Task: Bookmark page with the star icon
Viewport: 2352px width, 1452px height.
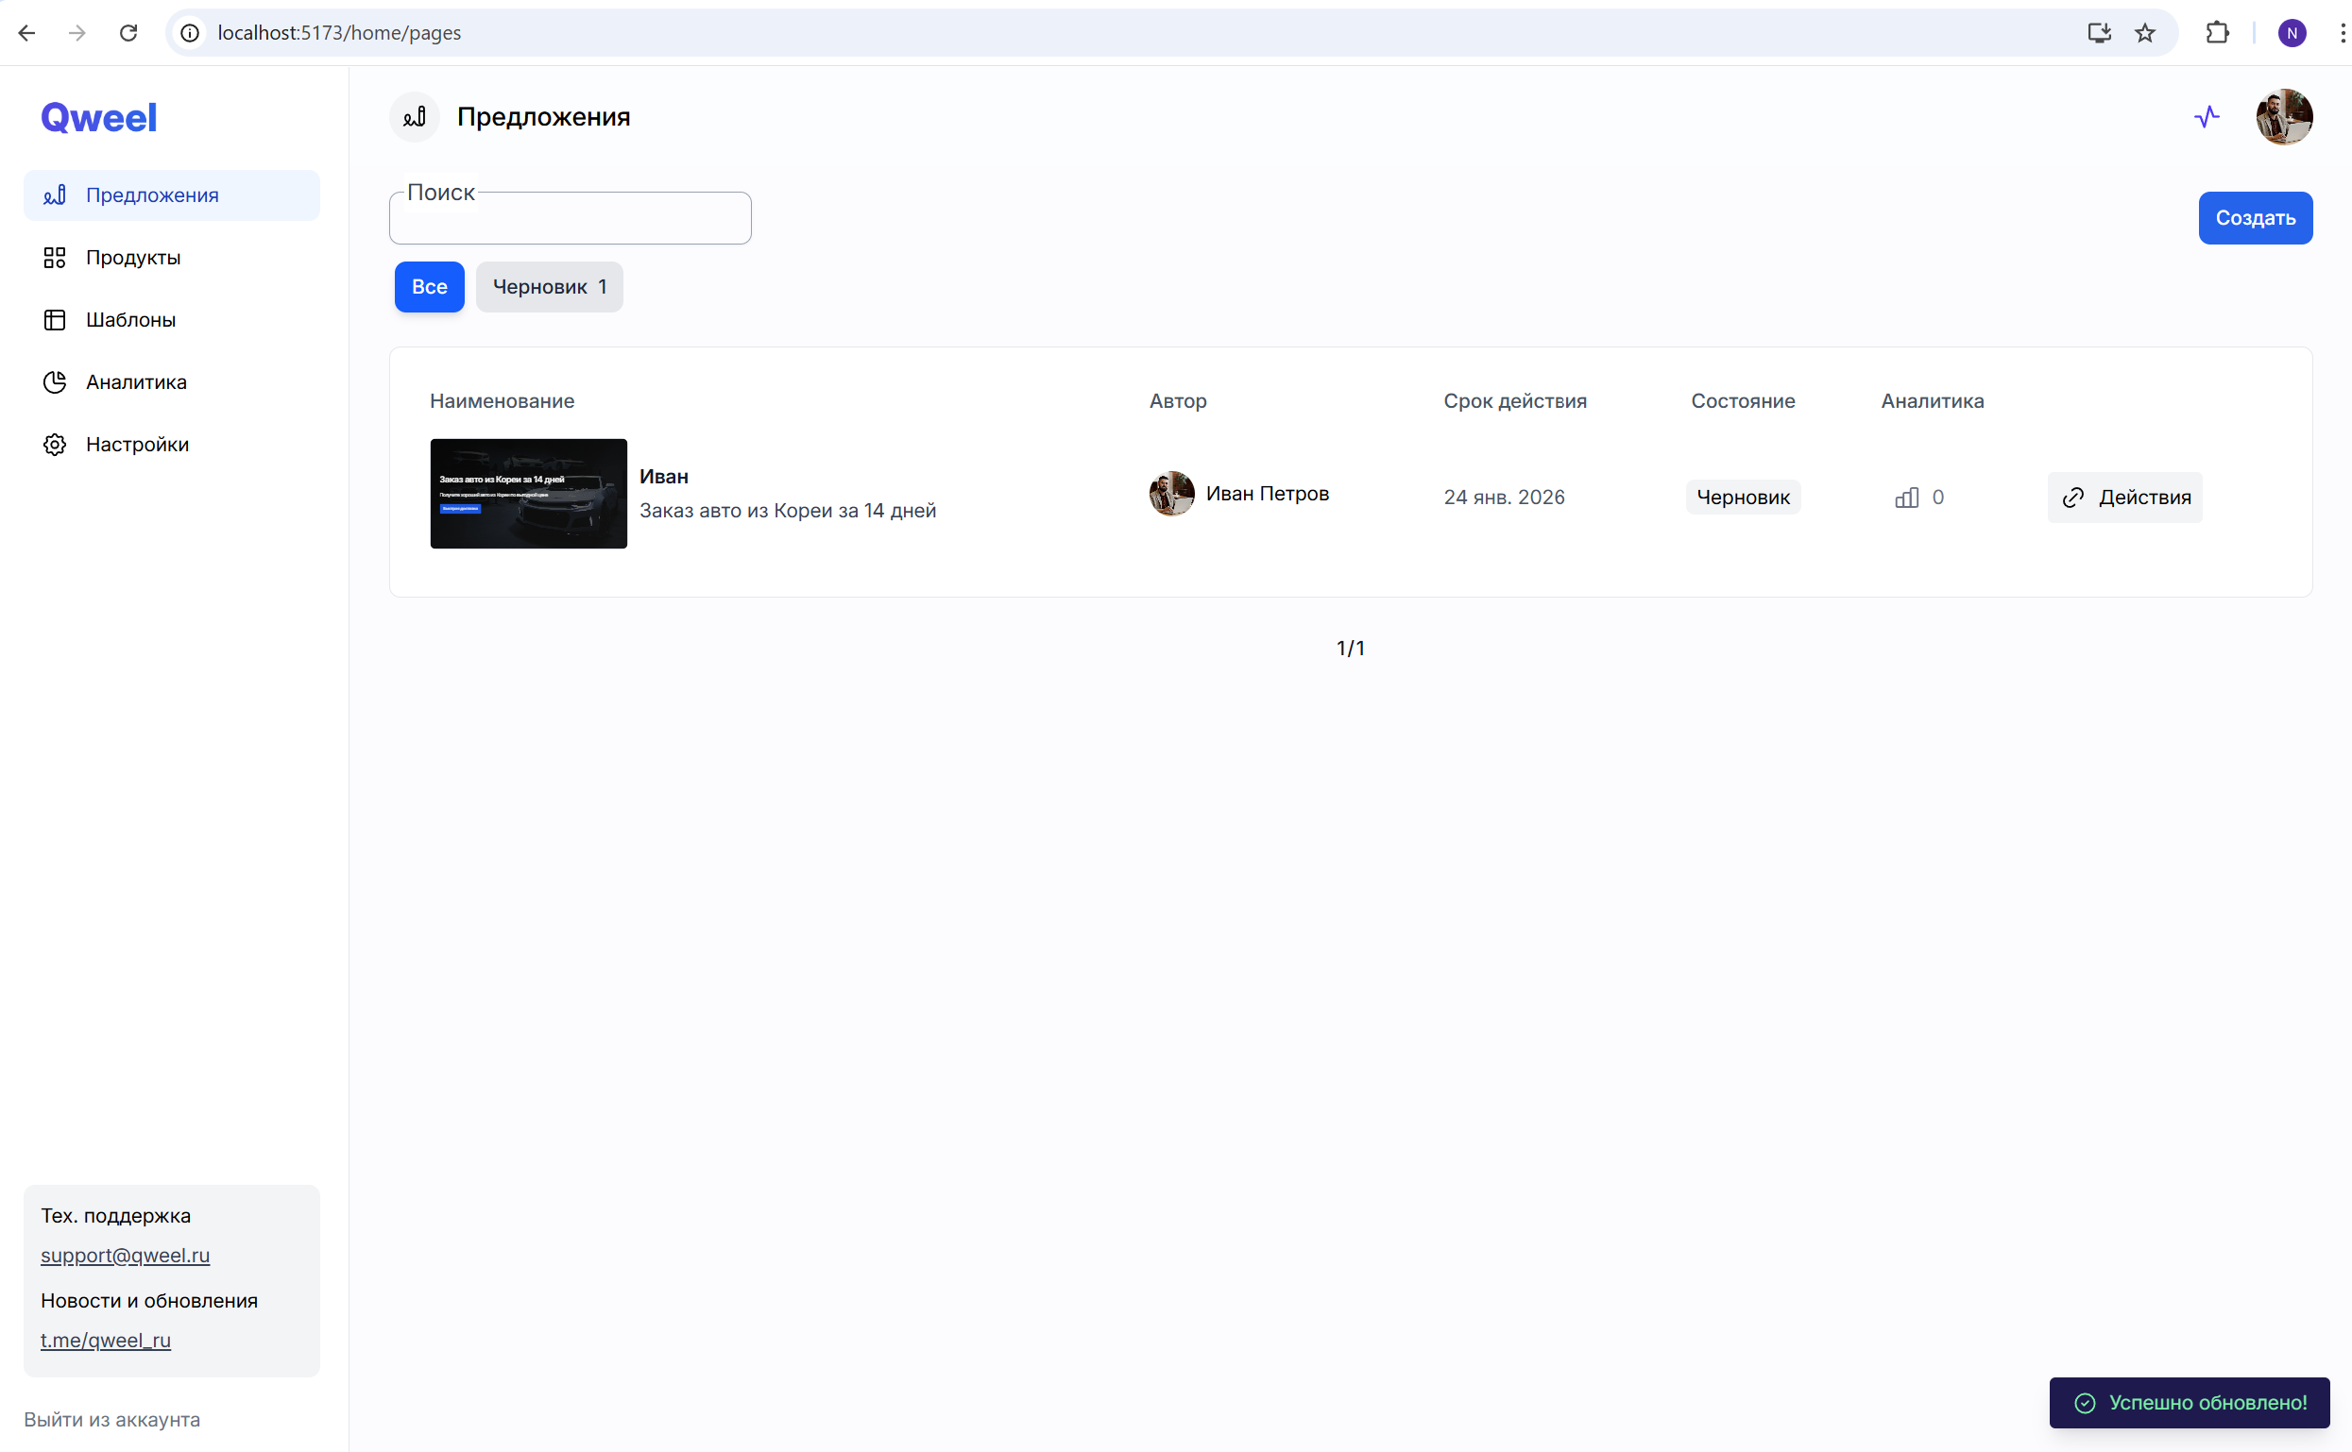Action: click(2144, 33)
